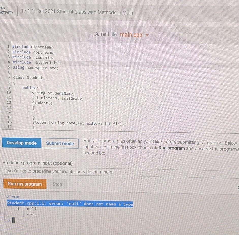Image resolution: width=239 pixels, height=235 pixels.
Task: Click the 'public:' line
Action: 30,88
